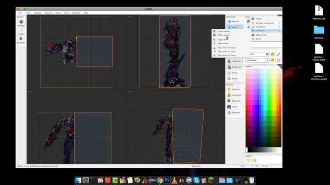
Task: Choose Create voxels from the submenu
Action: 231,31
